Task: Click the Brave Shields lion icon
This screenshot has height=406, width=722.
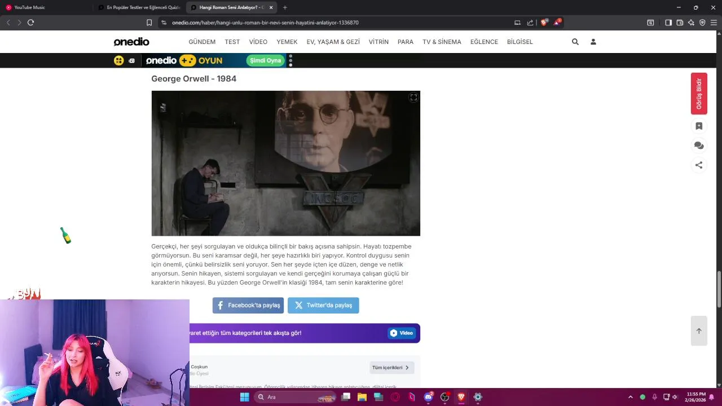Action: [x=544, y=23]
